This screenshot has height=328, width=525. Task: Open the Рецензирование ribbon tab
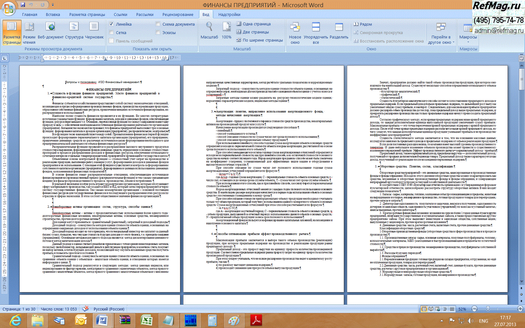[x=178, y=14]
